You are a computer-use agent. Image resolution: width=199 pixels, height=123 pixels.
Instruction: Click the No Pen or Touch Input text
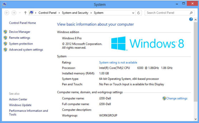131,84
